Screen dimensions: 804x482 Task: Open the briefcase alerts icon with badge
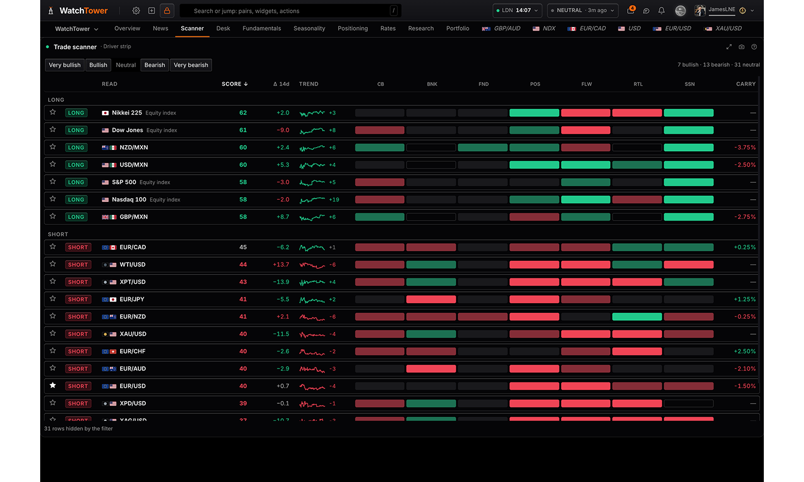[x=631, y=10]
